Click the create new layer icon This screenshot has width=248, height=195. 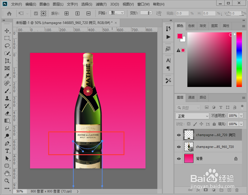click(229, 190)
